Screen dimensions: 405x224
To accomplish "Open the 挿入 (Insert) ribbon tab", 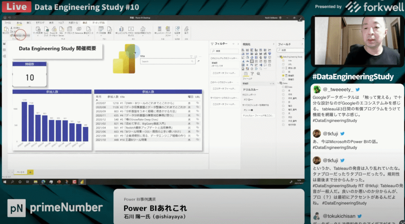I will click(x=29, y=23).
